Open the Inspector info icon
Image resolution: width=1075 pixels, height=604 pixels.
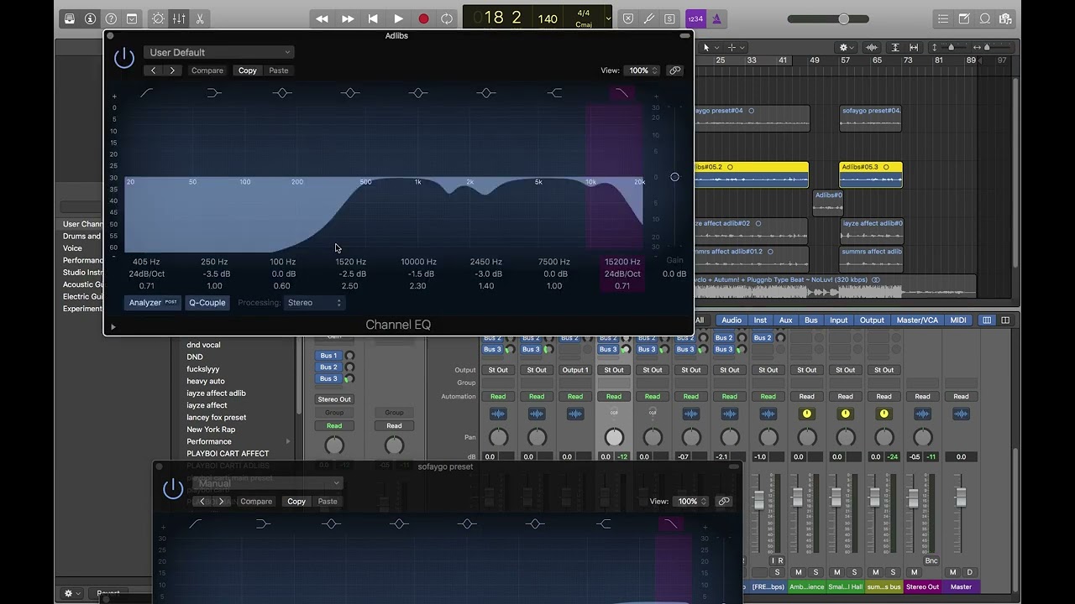[x=90, y=18]
